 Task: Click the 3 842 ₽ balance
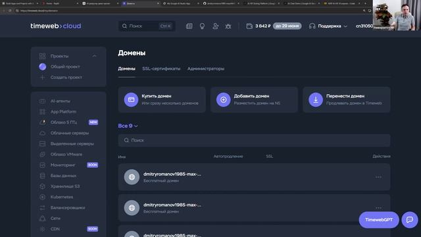pyautogui.click(x=262, y=26)
